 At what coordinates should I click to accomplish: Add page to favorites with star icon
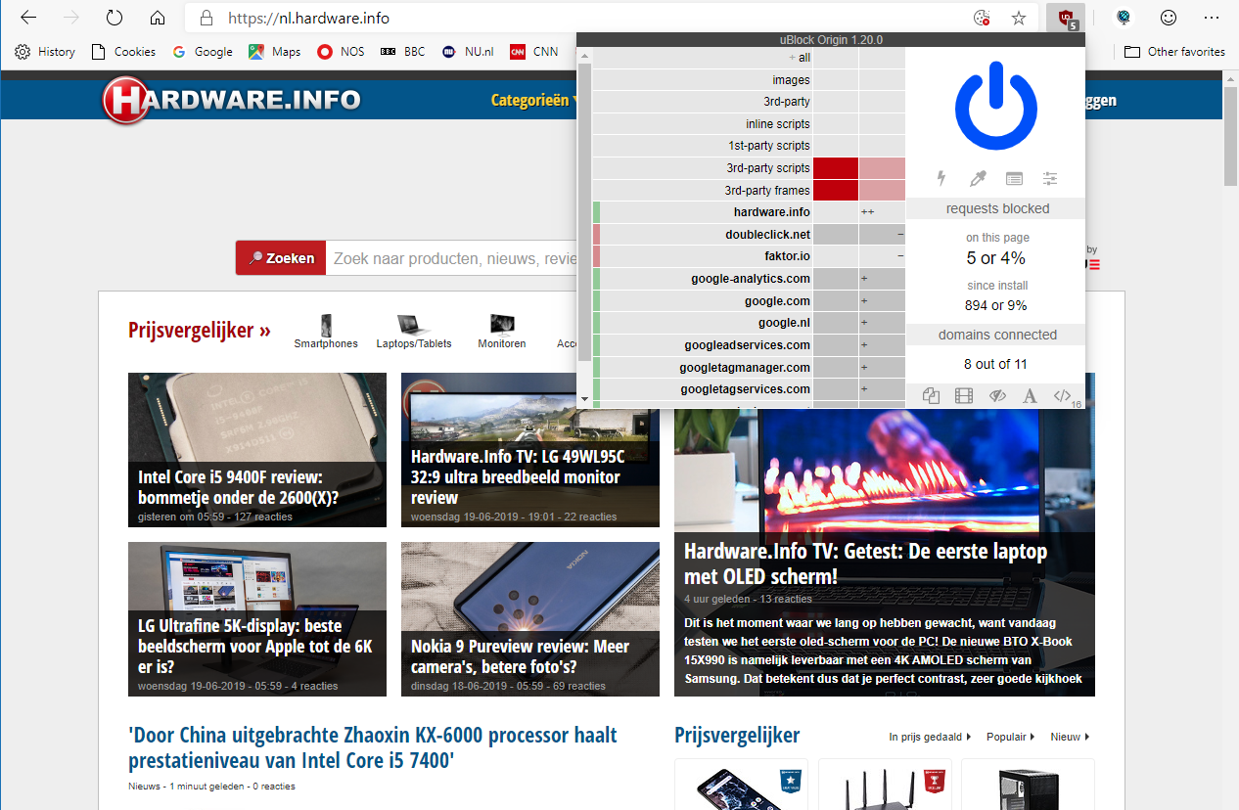tap(1019, 18)
